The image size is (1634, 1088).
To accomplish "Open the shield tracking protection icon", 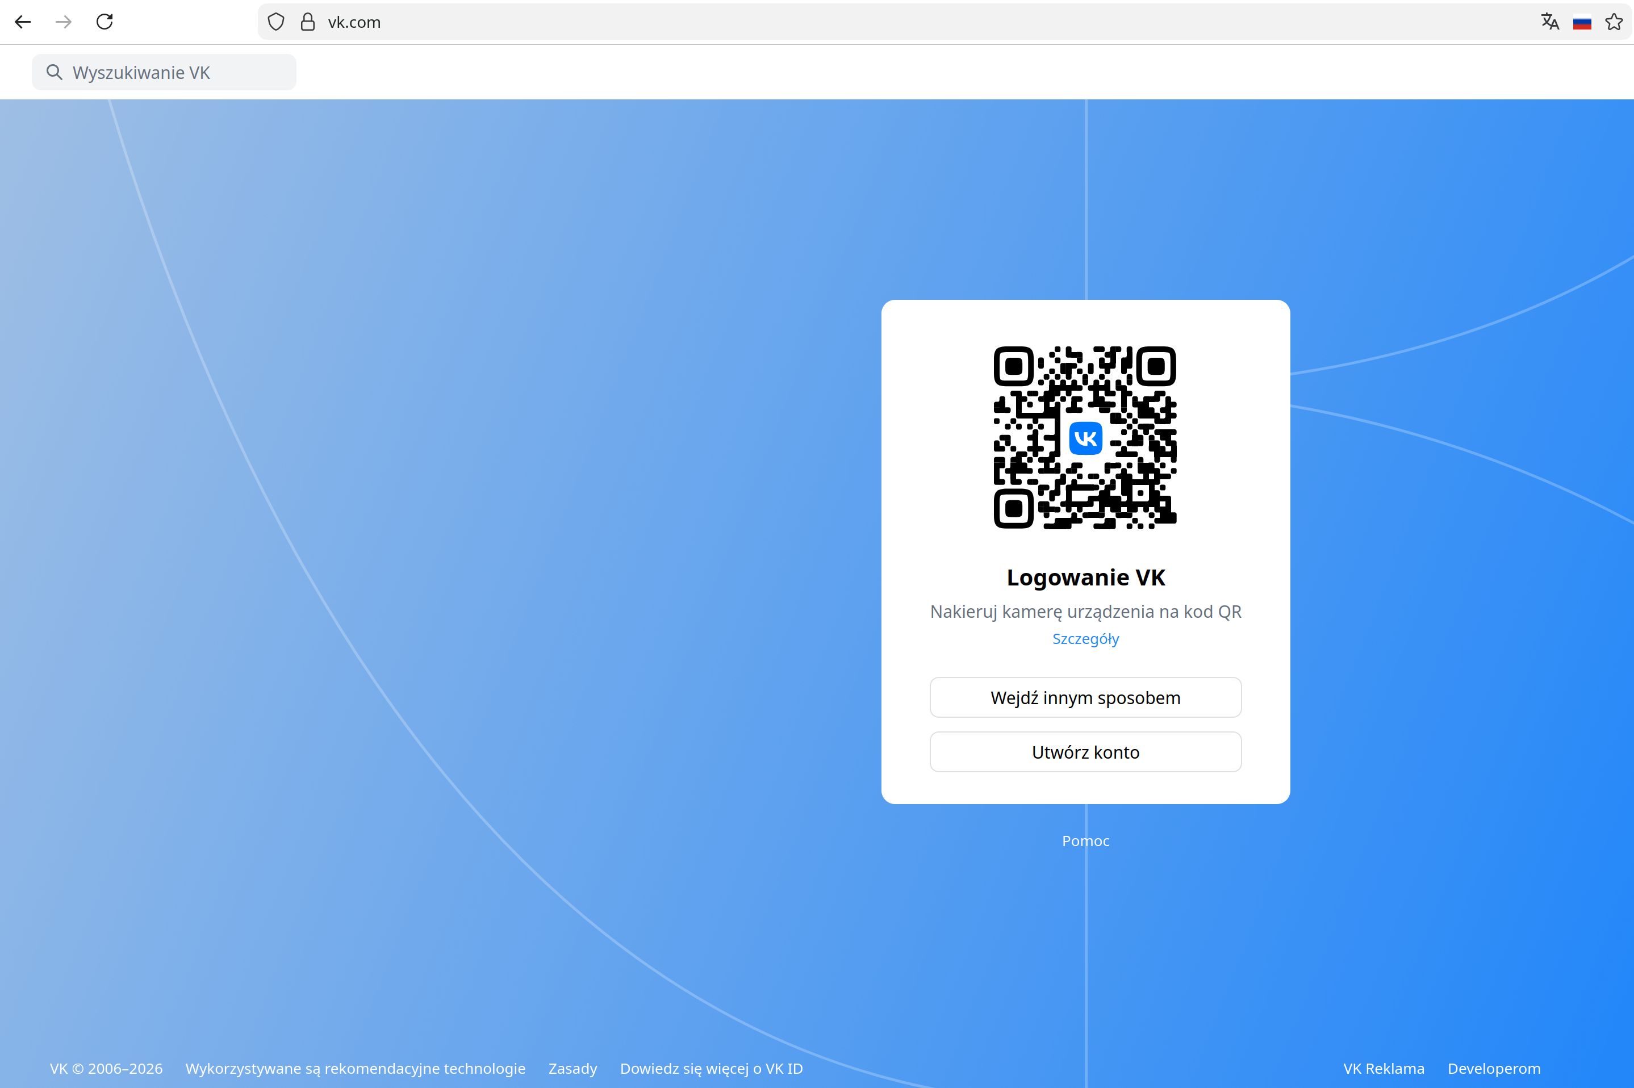I will pos(275,22).
